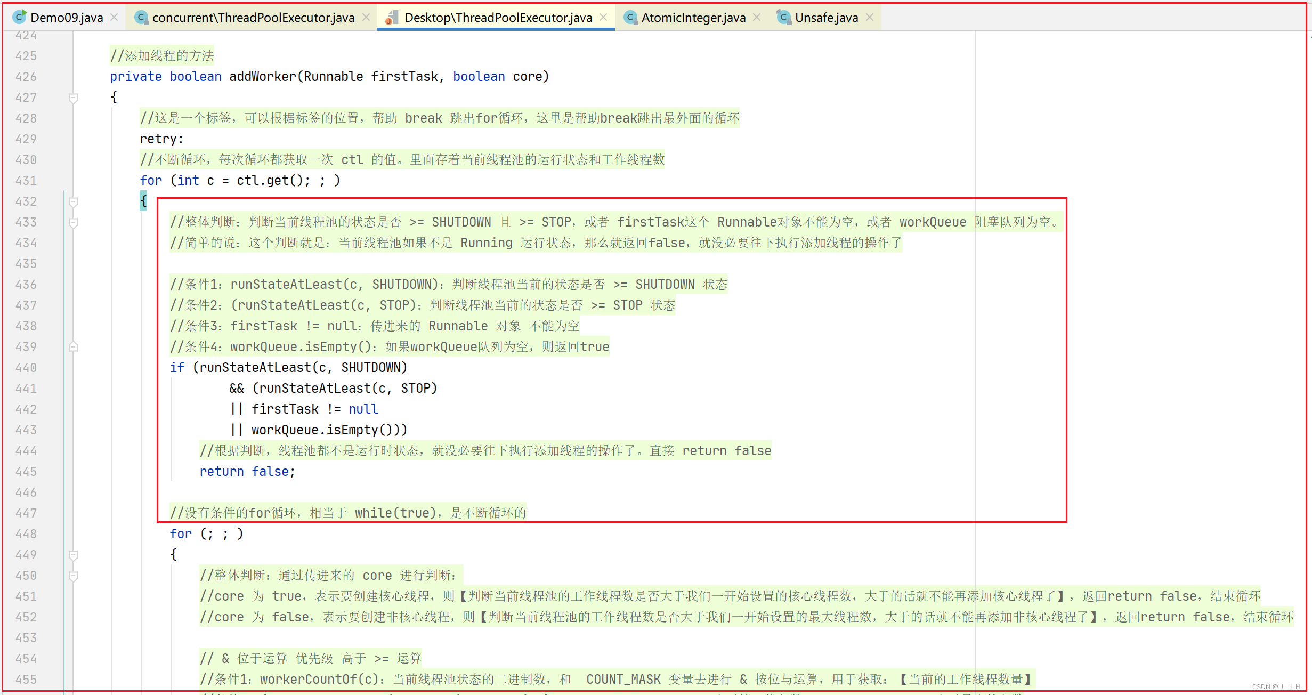Click the comment '// & 位于运算 优先级 高于 >= 运算'
Viewport: 1312px width, 695px height.
pyautogui.click(x=311, y=659)
